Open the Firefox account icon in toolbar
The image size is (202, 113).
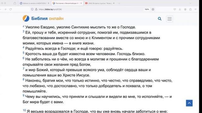185,9
